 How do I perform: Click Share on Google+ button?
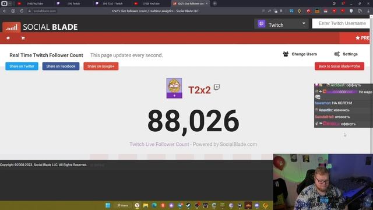101,66
